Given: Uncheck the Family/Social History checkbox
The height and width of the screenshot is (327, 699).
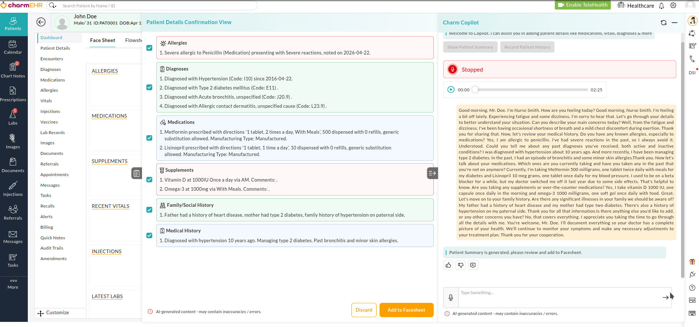Looking at the screenshot, I should click(149, 210).
